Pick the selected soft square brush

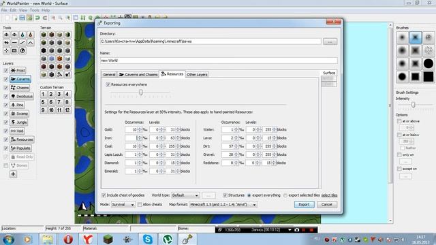coord(415,37)
